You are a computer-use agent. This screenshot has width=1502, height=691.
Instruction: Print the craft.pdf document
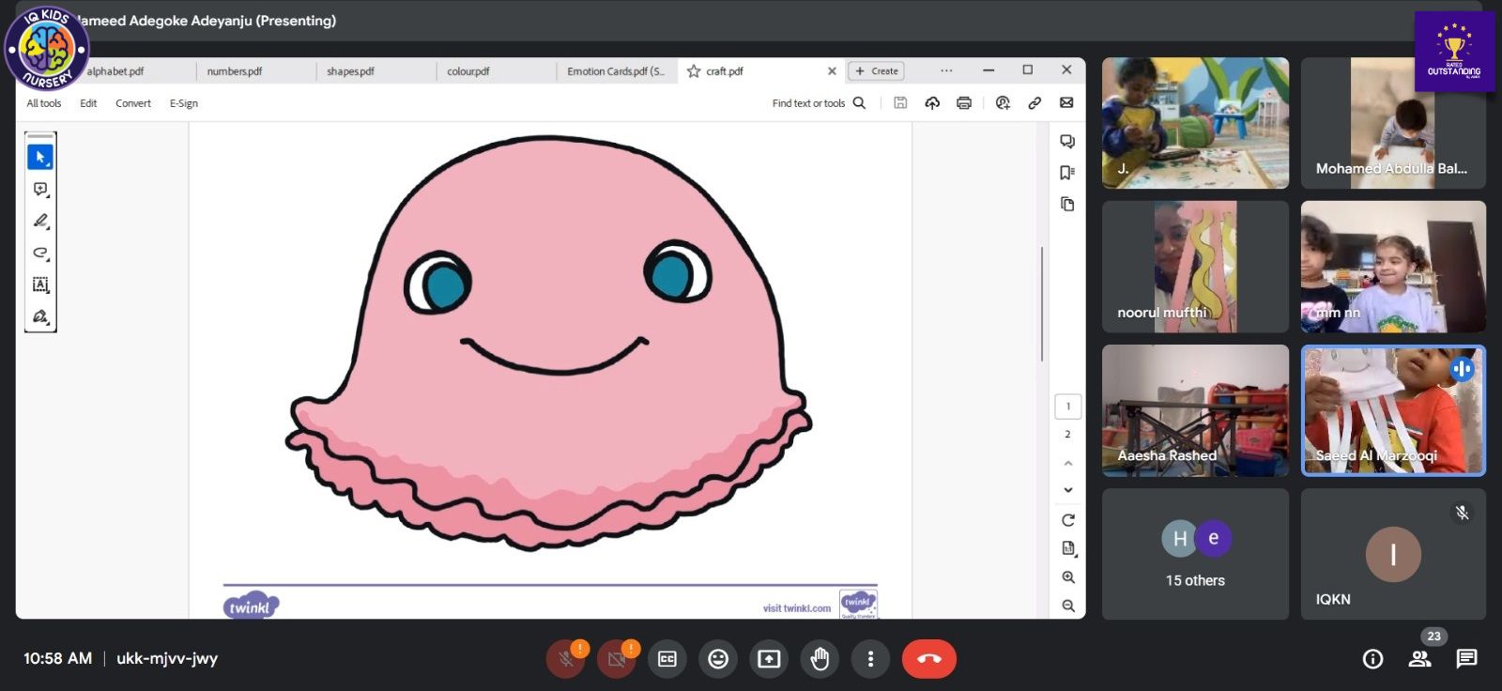point(964,103)
